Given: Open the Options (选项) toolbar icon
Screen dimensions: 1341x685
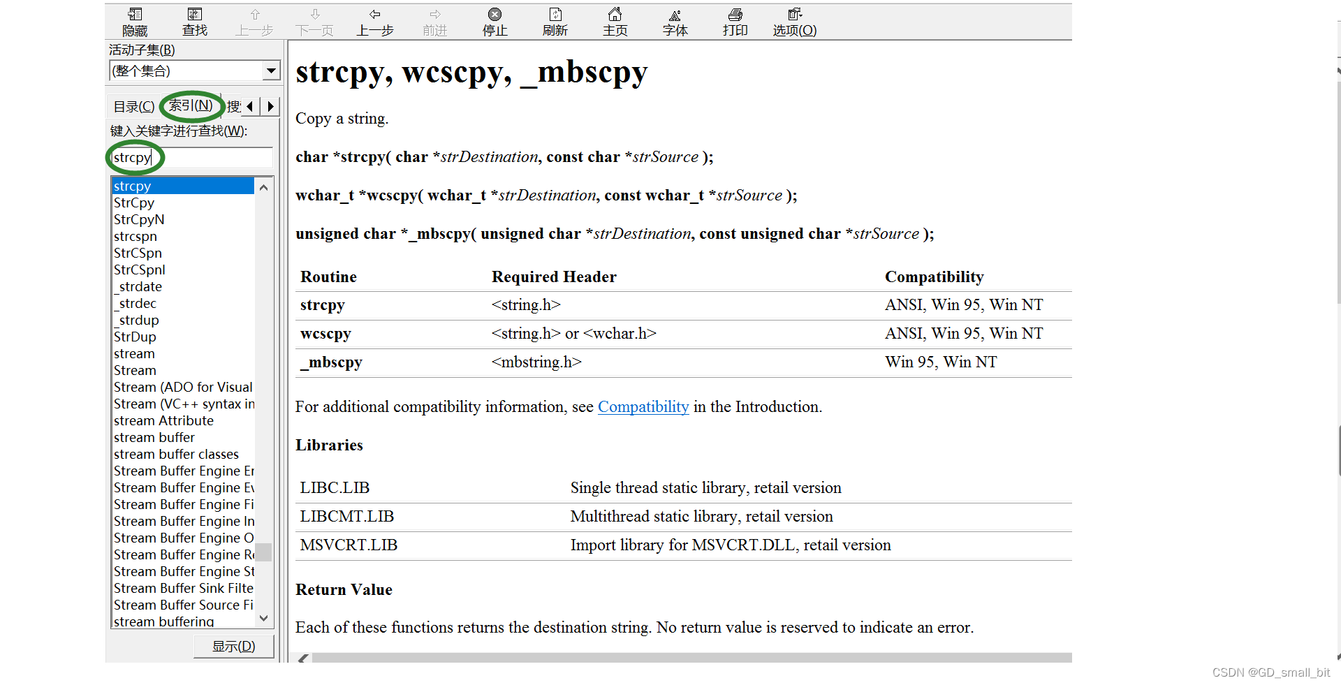Looking at the screenshot, I should click(x=795, y=15).
